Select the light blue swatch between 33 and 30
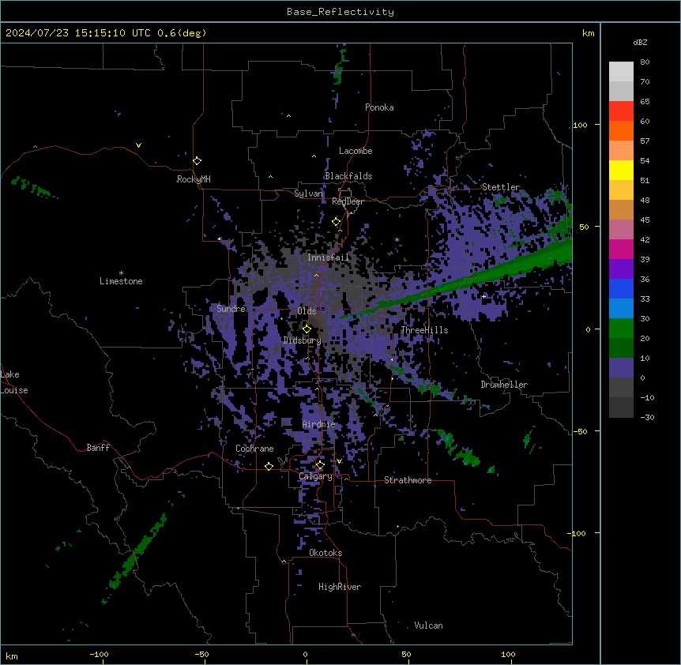Image resolution: width=681 pixels, height=665 pixels. point(621,308)
